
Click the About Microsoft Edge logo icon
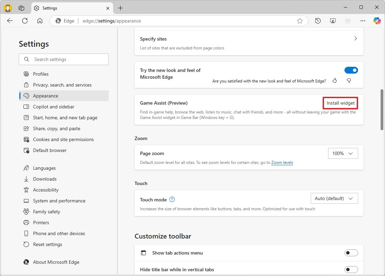click(26, 262)
